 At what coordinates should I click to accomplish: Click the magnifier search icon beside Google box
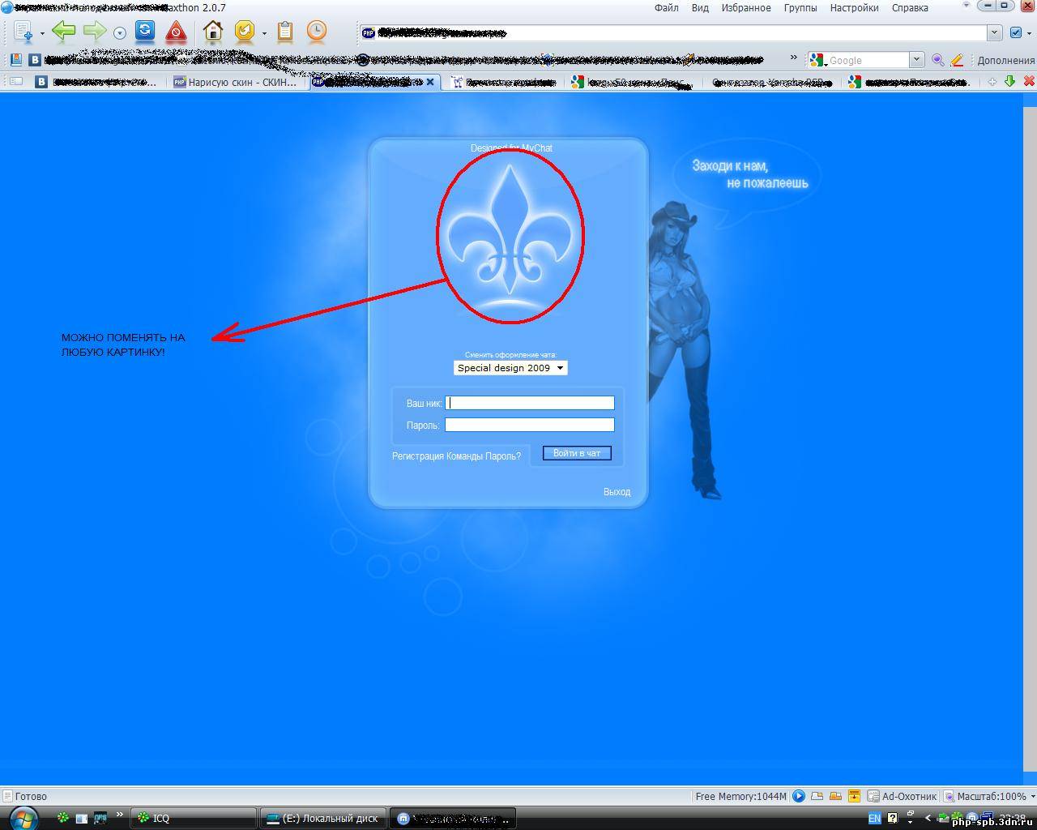tap(937, 60)
